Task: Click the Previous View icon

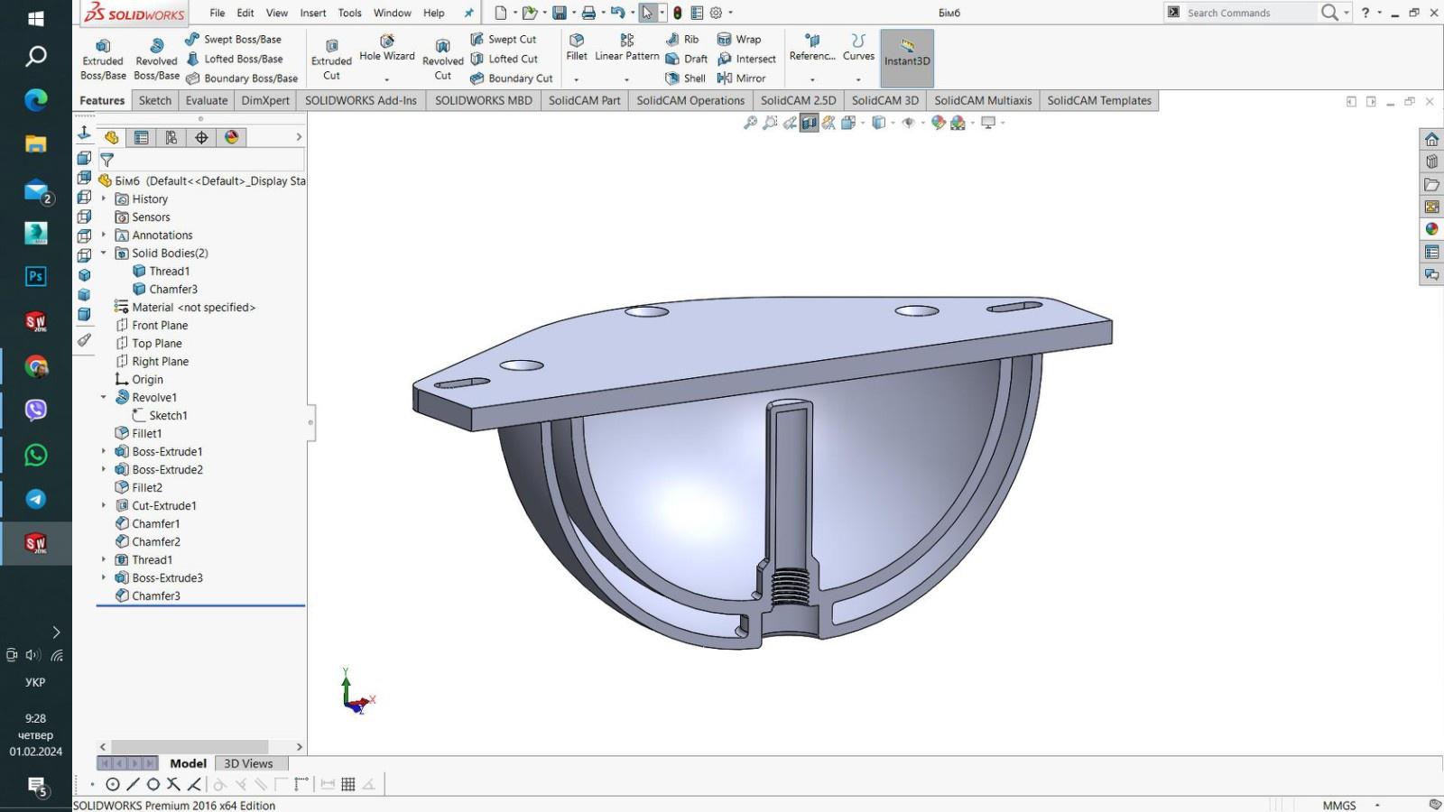Action: pyautogui.click(x=790, y=123)
